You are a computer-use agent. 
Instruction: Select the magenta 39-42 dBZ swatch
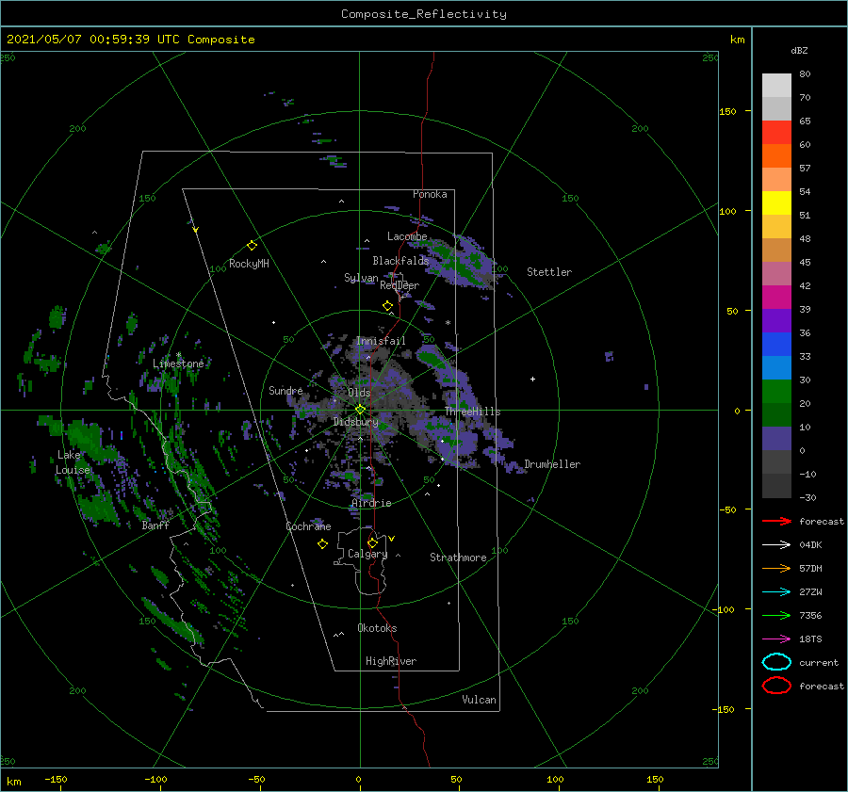(776, 298)
